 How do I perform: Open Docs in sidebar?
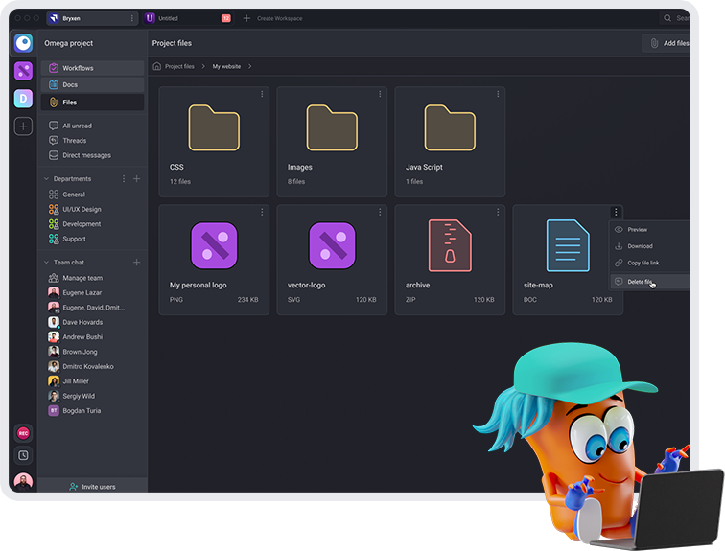click(92, 84)
